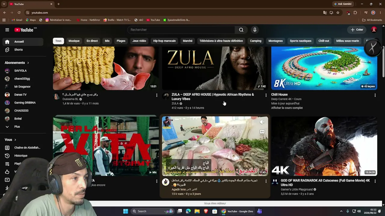Open the Gmail bookmark
The image size is (385, 216).
click(x=17, y=20)
